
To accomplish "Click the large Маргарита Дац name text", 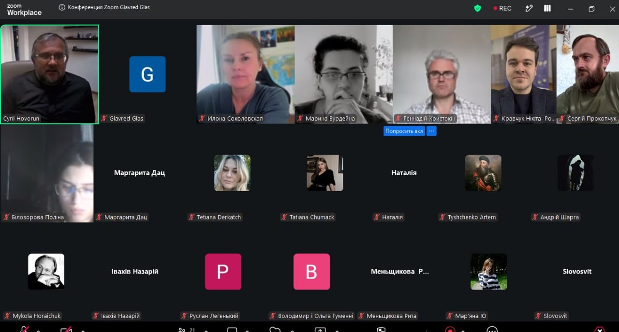I will (139, 173).
